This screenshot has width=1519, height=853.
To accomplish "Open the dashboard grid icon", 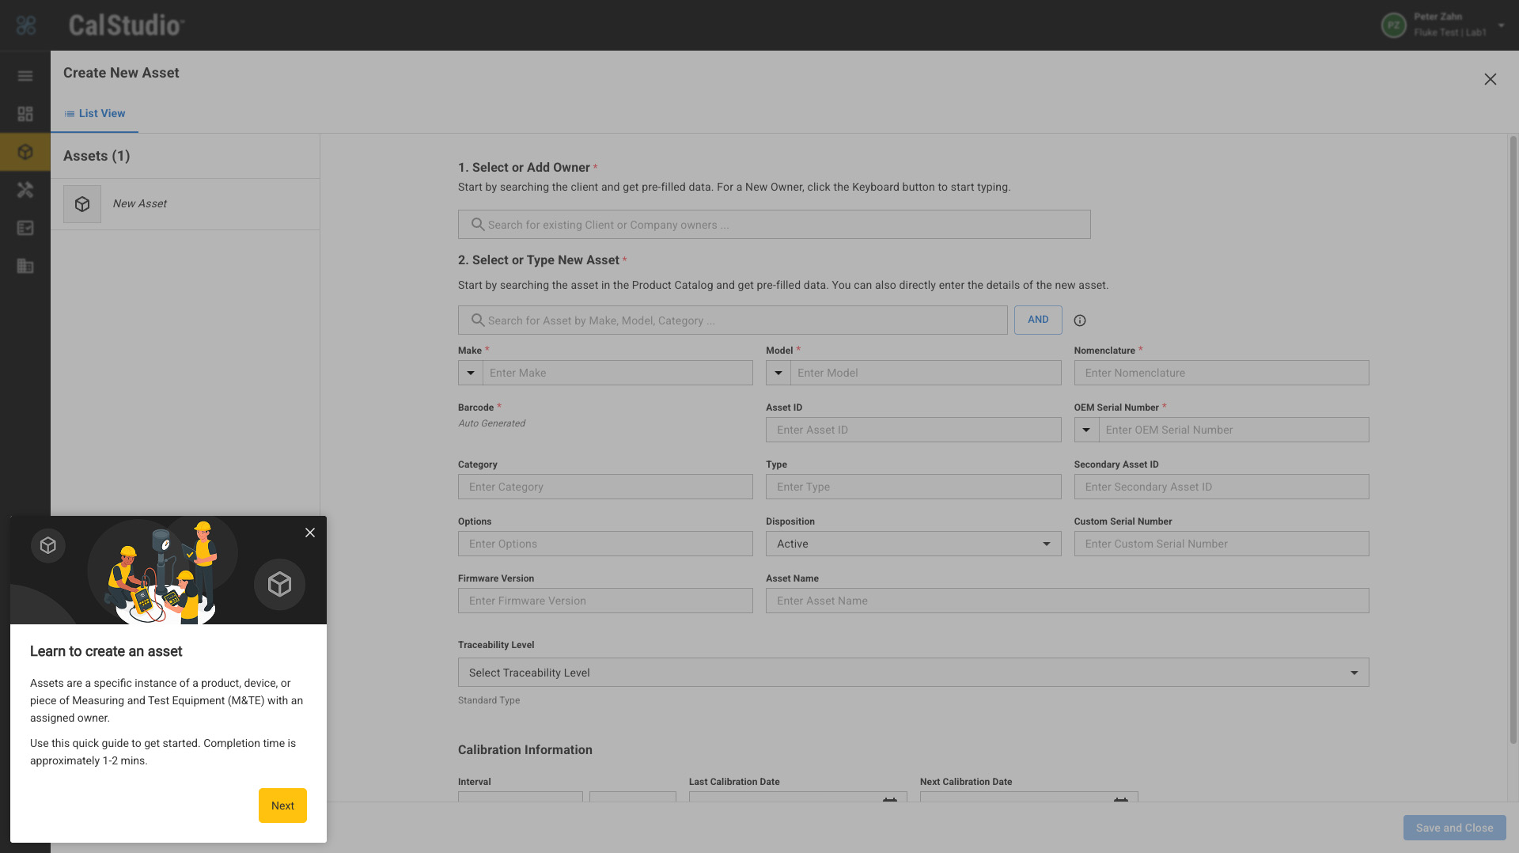I will (x=25, y=114).
